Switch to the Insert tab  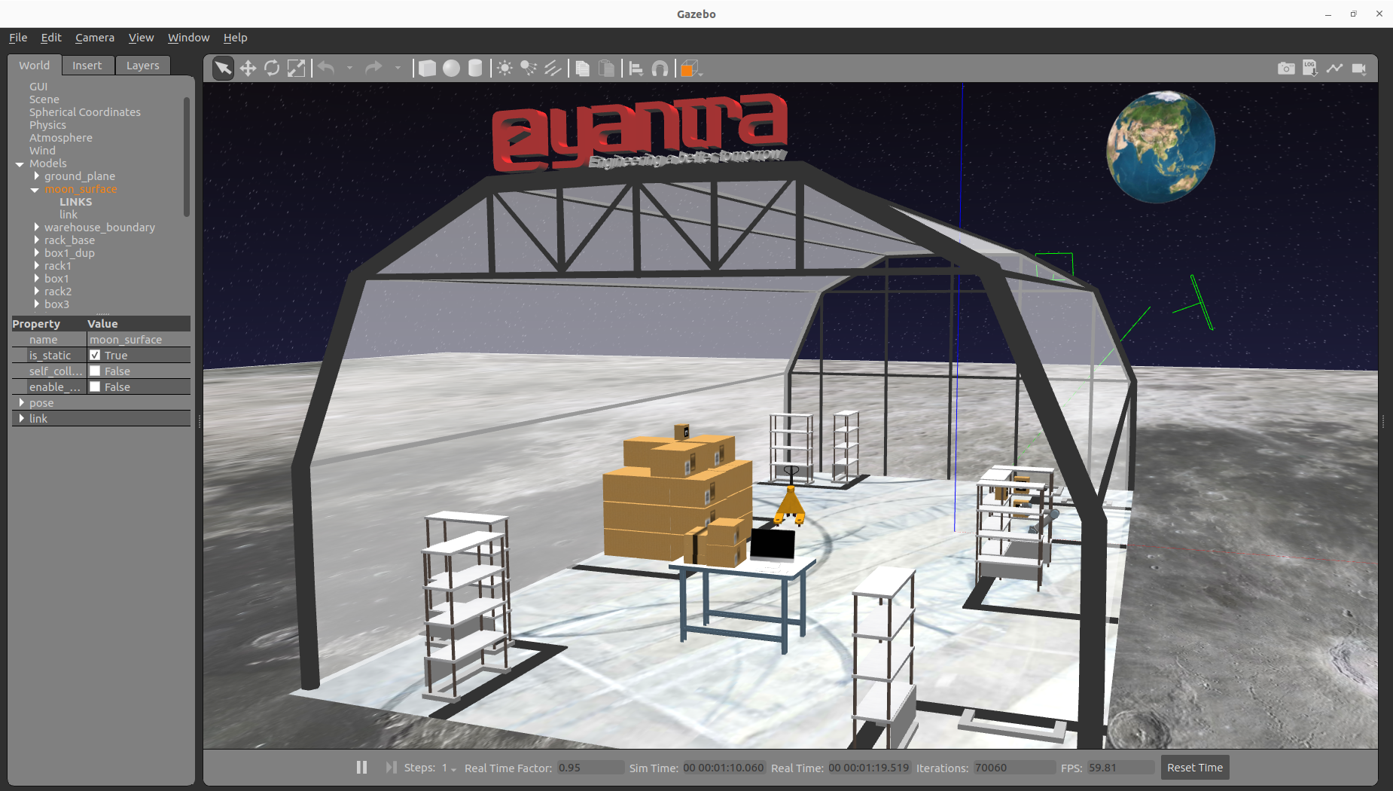tap(87, 66)
